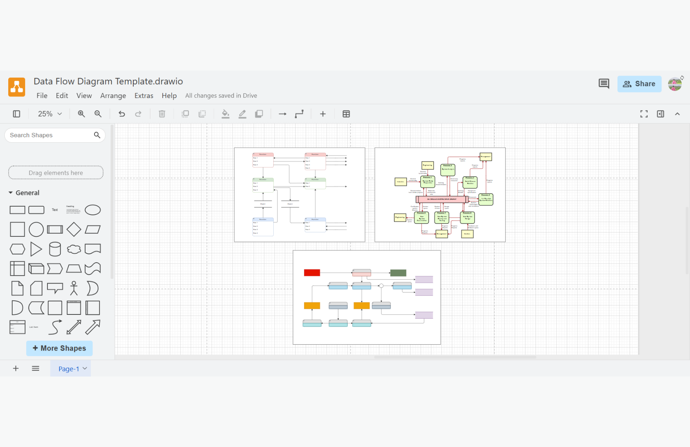
Task: Collapse the General shapes section
Action: (11, 193)
